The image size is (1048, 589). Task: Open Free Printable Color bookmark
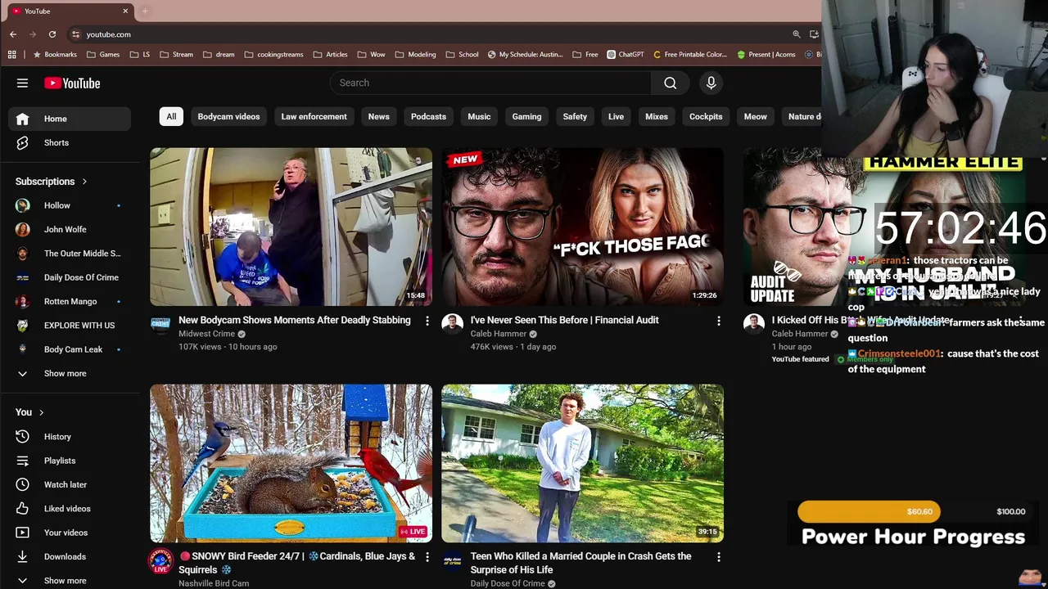[x=690, y=54]
